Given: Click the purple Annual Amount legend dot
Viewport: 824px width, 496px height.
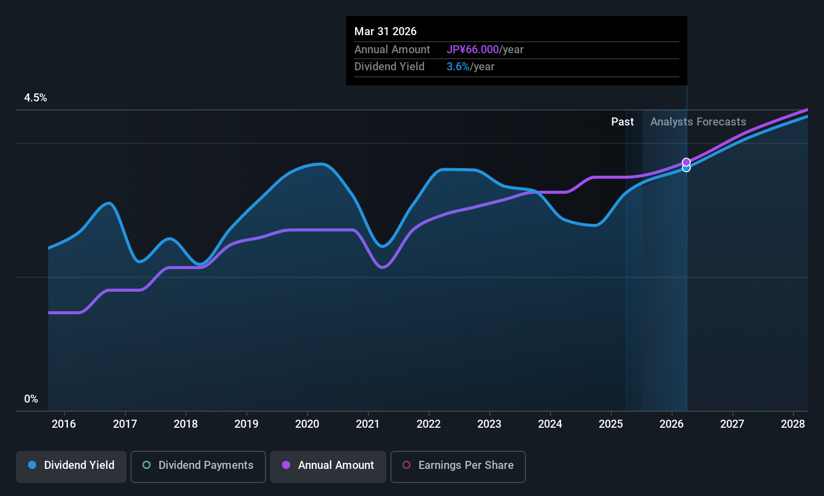Looking at the screenshot, I should click(286, 465).
